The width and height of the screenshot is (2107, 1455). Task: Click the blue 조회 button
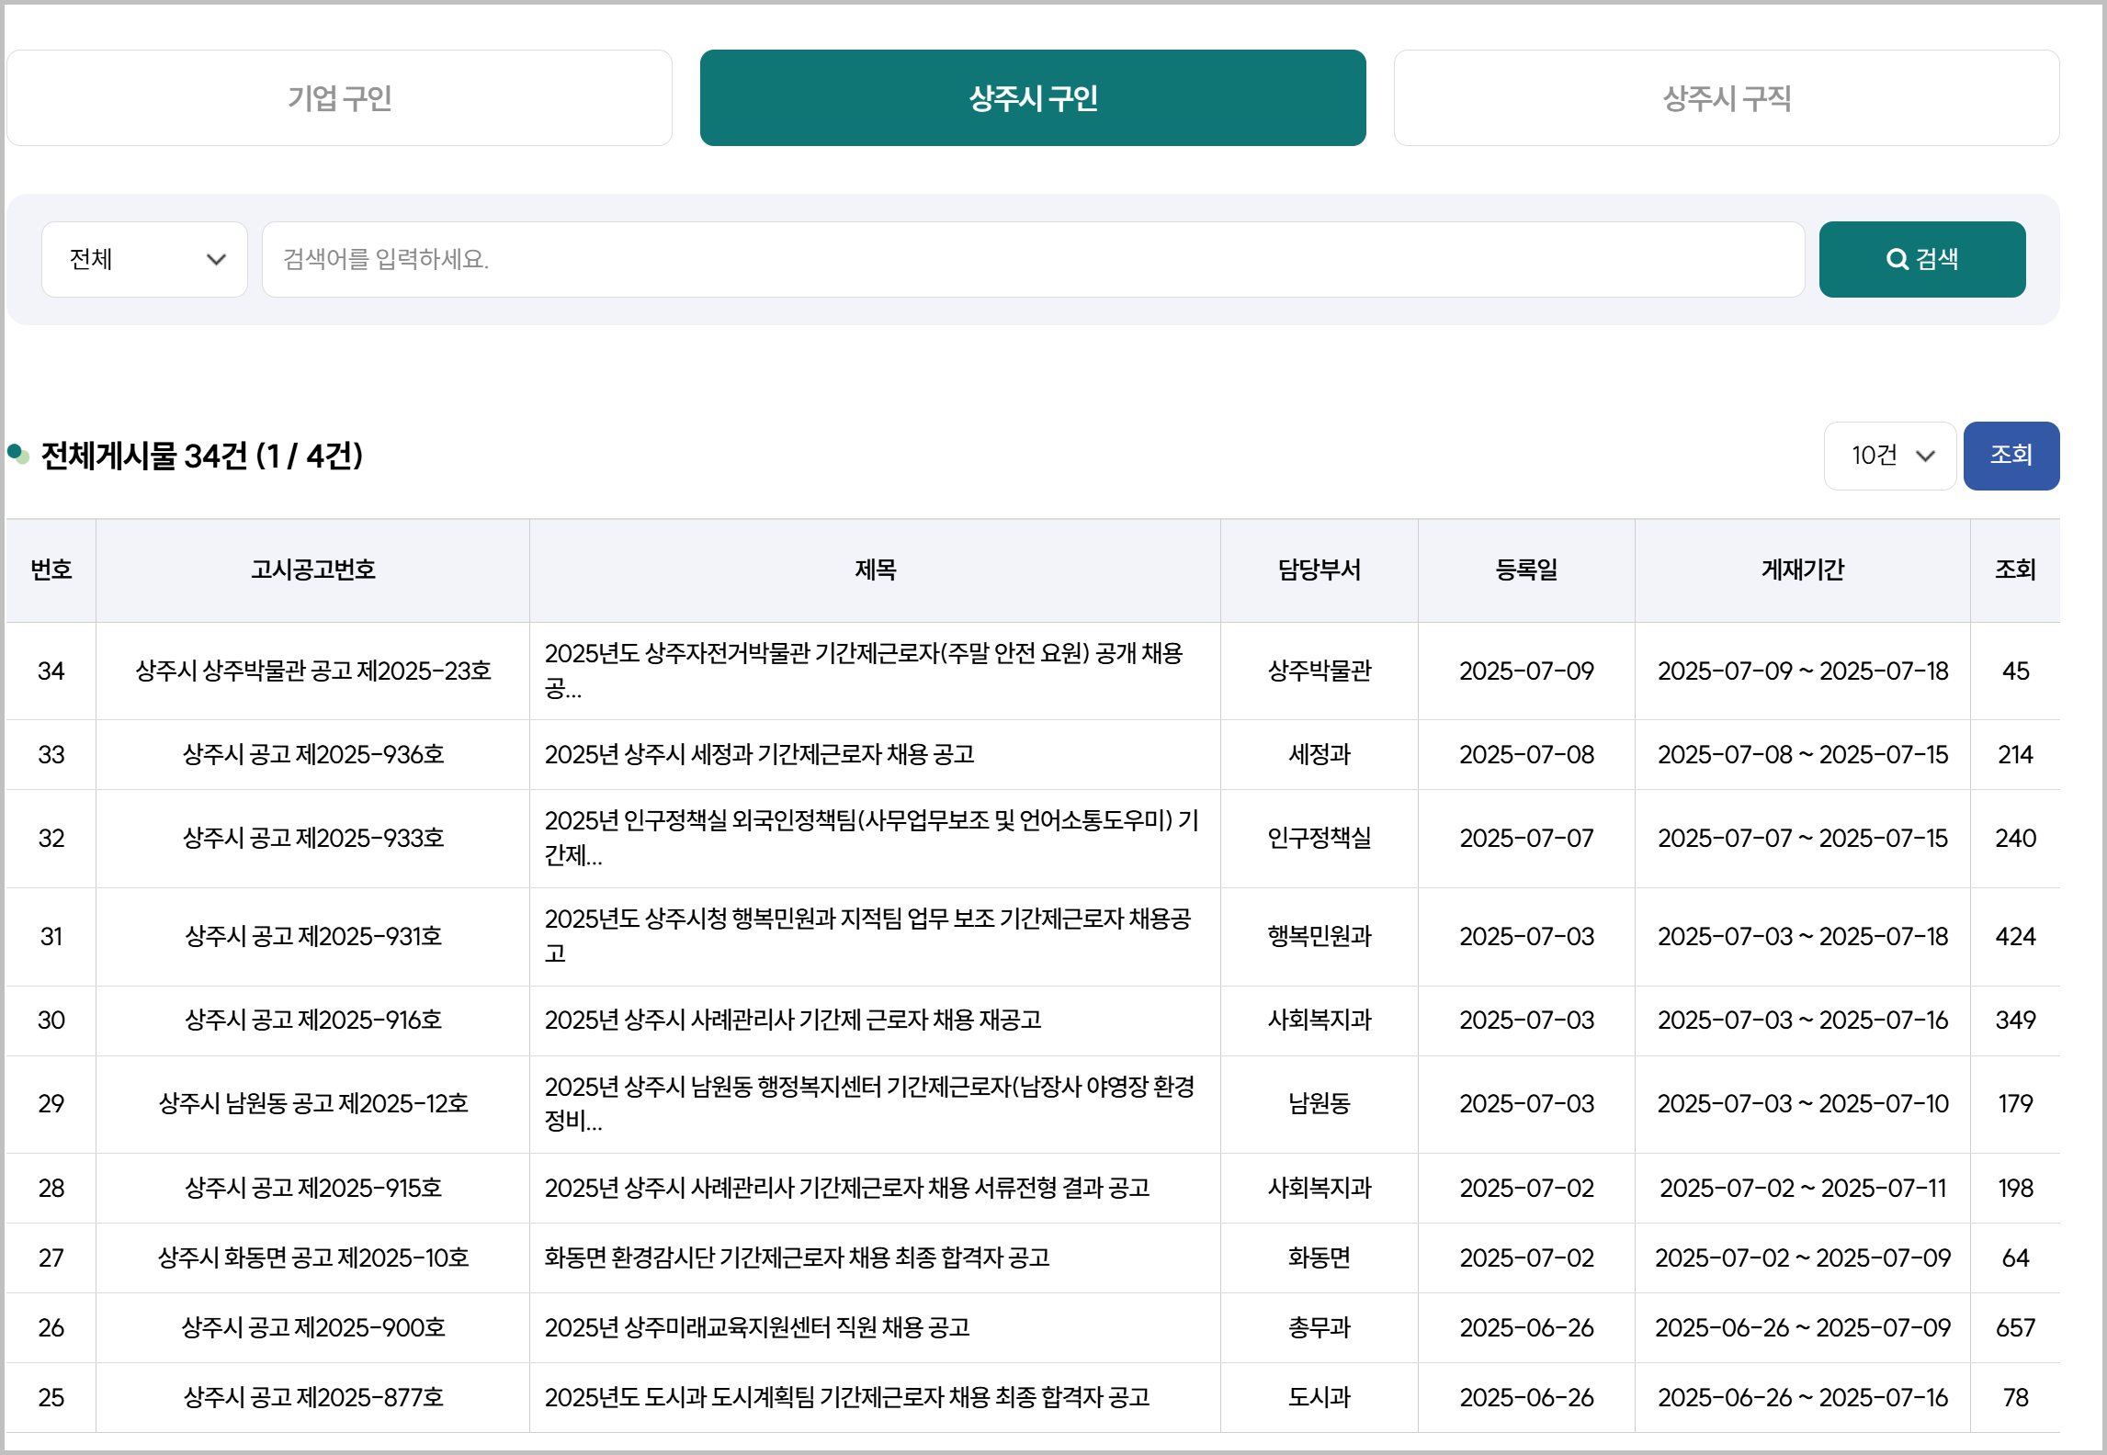2011,456
